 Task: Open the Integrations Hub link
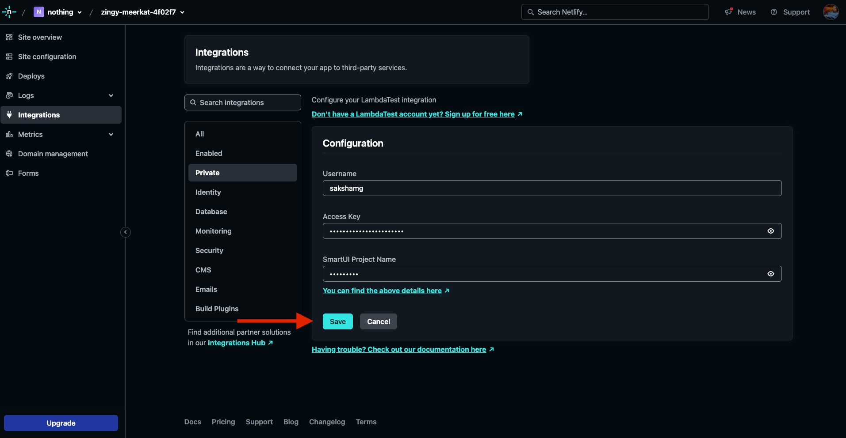(x=237, y=343)
